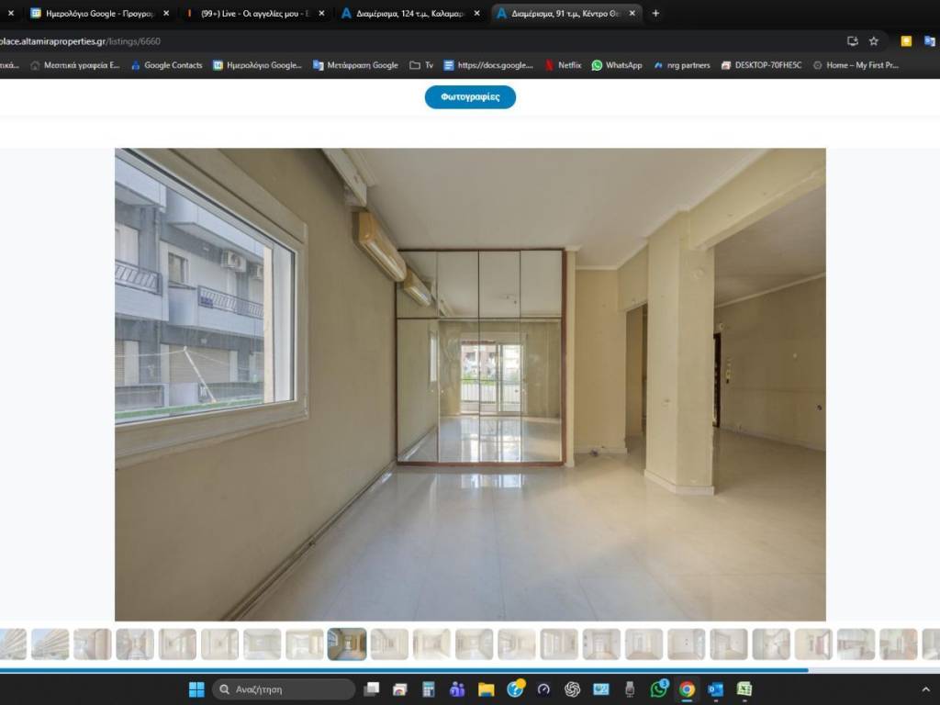Click the Φωτογραφίες button
This screenshot has height=705, width=940.
tap(470, 97)
